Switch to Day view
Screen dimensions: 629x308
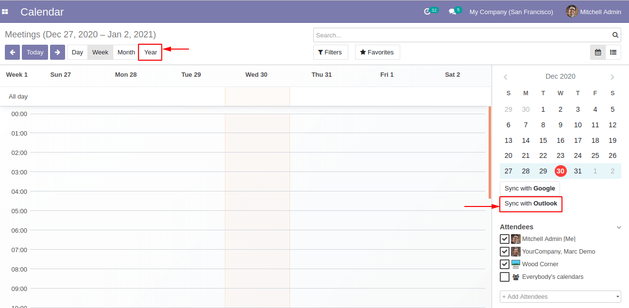click(77, 52)
